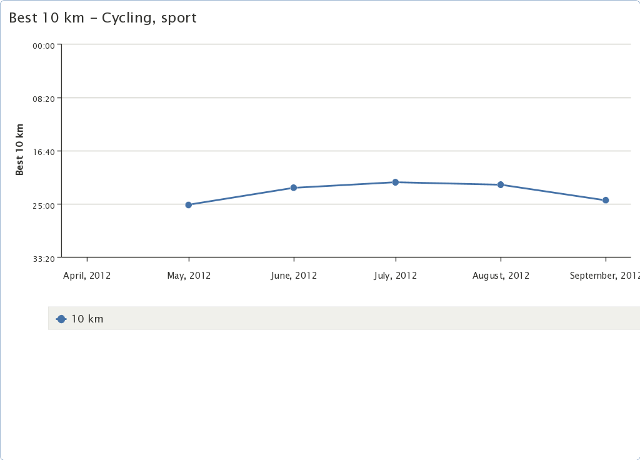Select the June 2012 data point
The width and height of the screenshot is (640, 460).
294,187
